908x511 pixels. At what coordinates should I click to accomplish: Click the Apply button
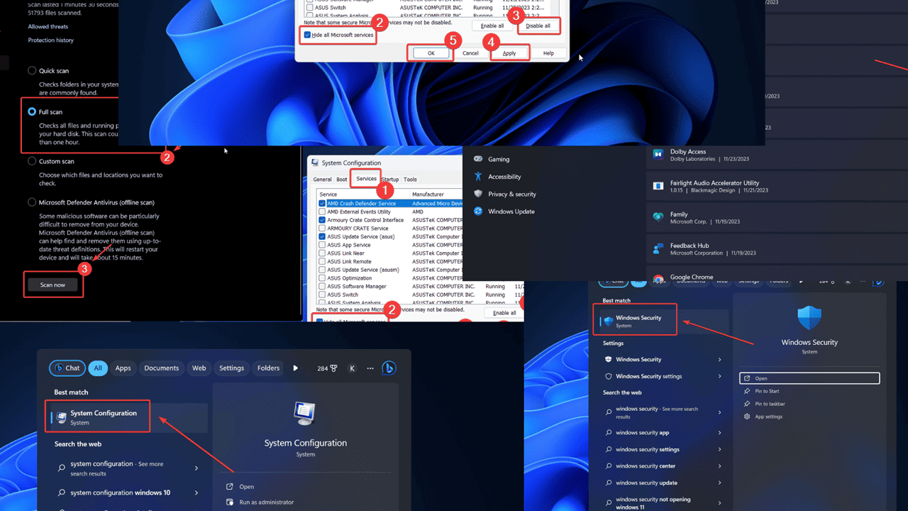coord(509,53)
